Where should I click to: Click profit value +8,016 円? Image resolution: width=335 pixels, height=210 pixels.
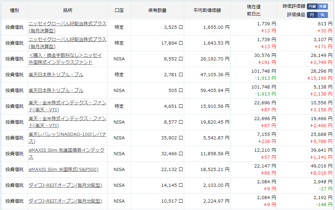(x=321, y=173)
